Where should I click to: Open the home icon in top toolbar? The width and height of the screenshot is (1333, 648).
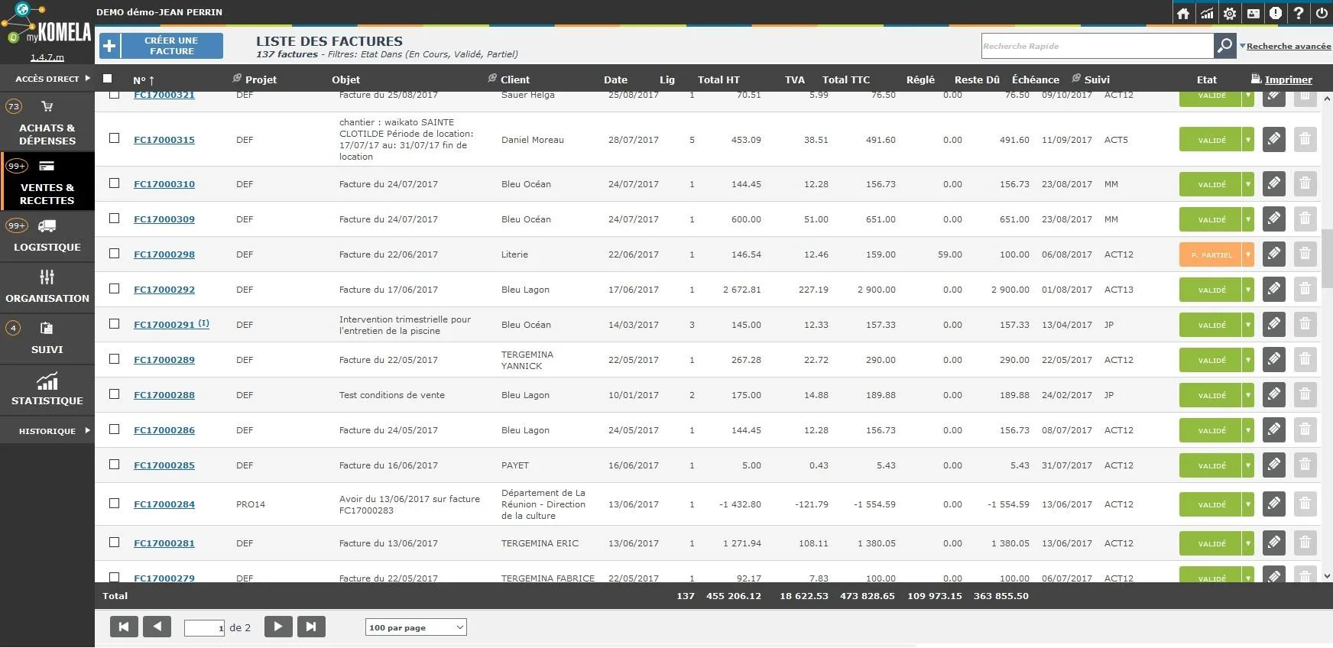[x=1183, y=13]
